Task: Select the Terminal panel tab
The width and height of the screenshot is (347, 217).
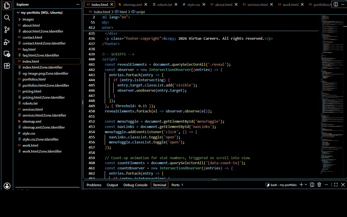Action: pos(159,185)
